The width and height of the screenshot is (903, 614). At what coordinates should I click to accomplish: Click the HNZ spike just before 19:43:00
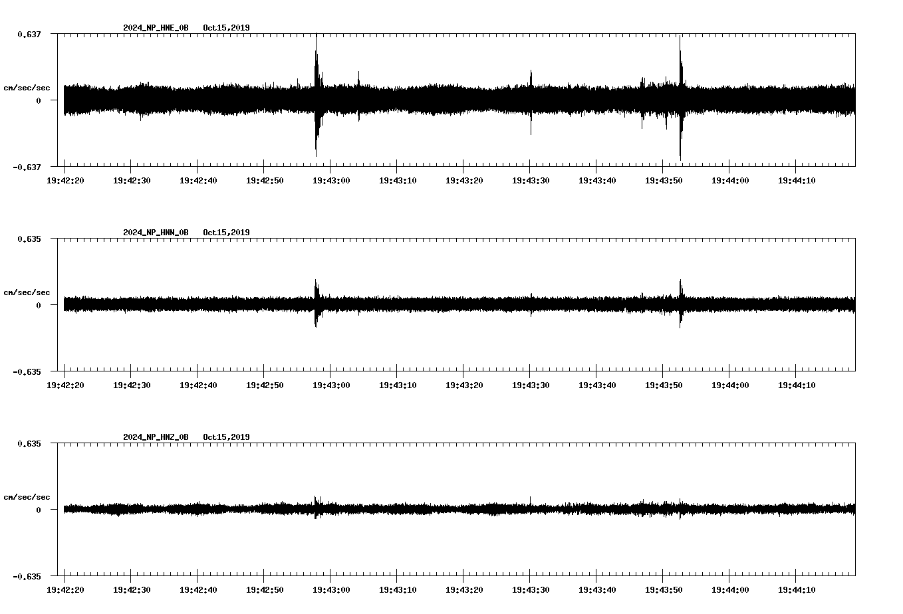point(317,507)
